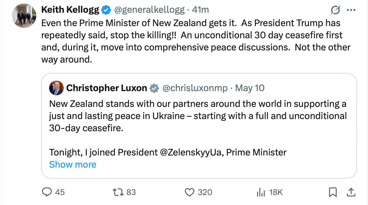Open the @chrisluxonmp handle

tap(195, 88)
